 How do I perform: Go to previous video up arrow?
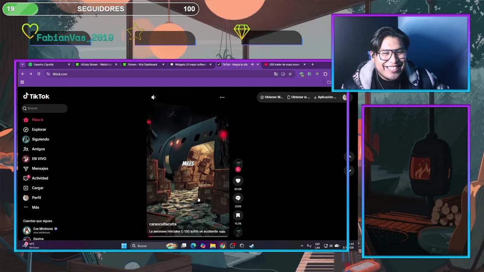(350, 156)
